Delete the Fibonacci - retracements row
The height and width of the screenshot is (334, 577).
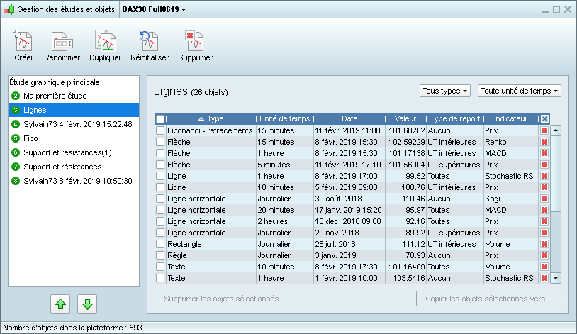pos(544,130)
